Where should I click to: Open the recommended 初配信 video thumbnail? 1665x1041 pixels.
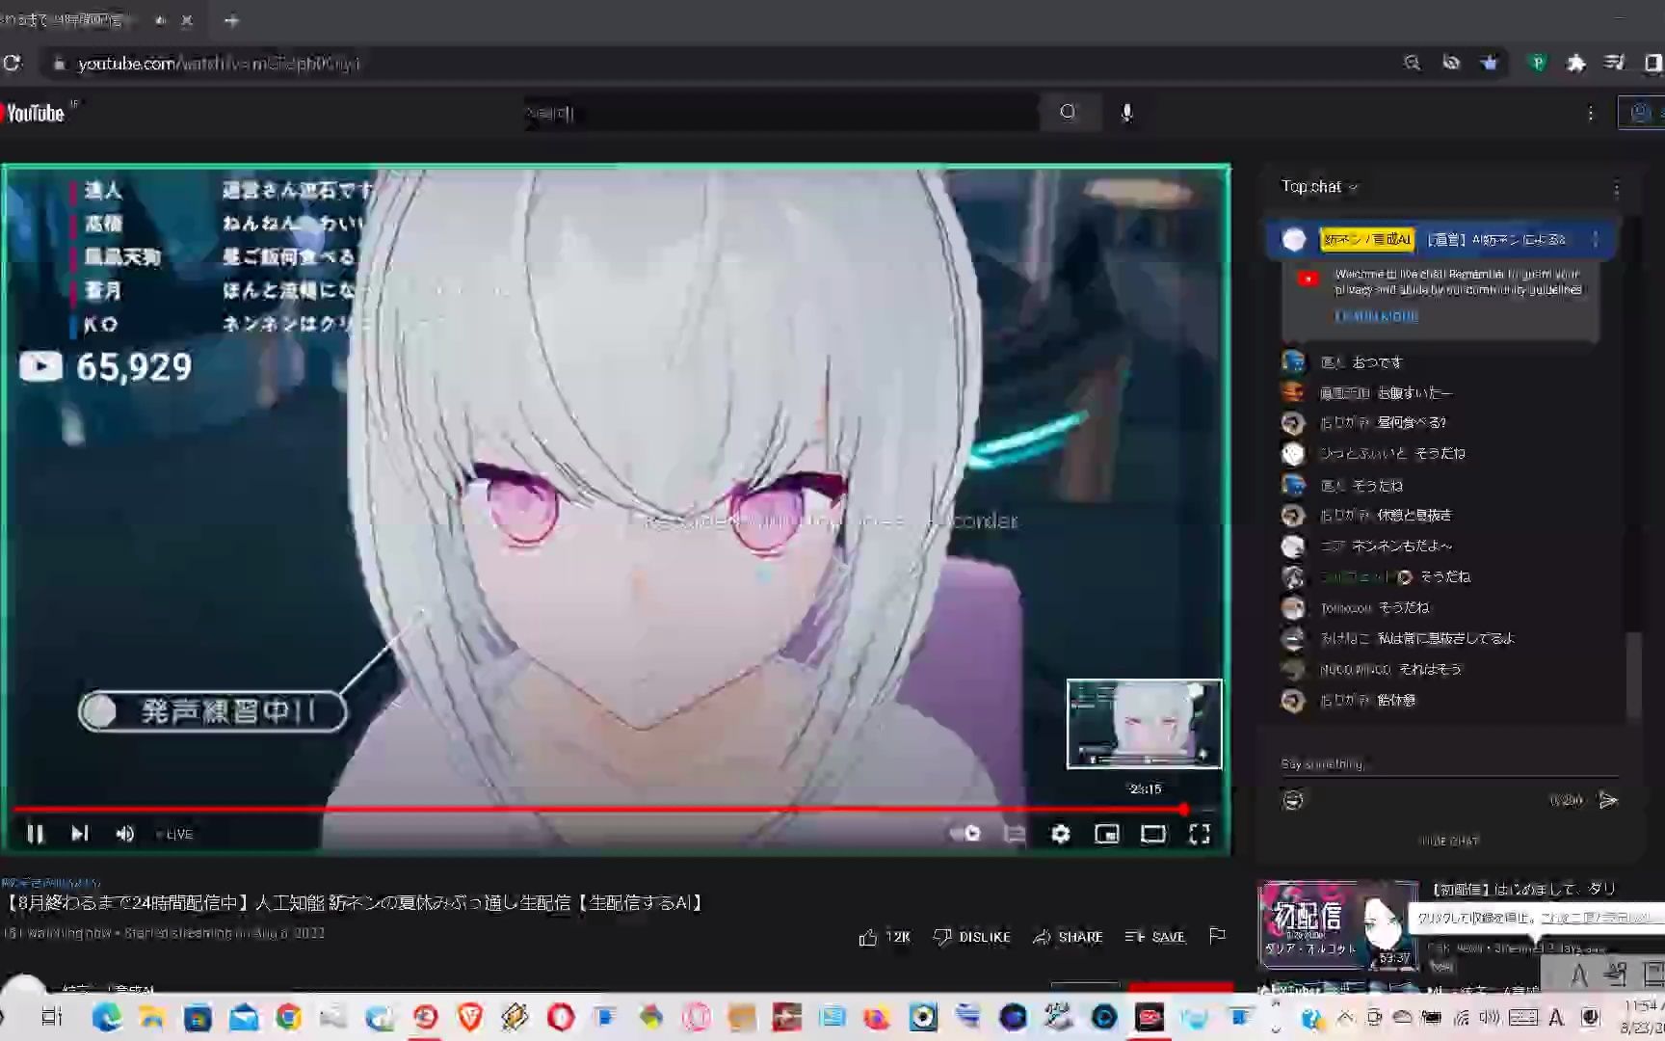(1337, 923)
